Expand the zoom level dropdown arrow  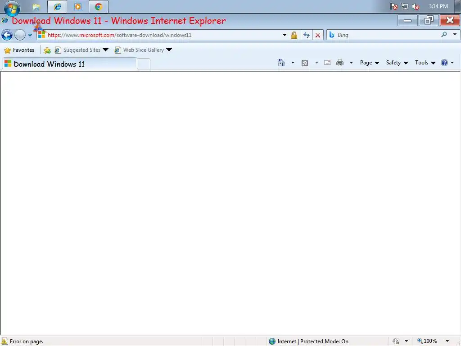[447, 341]
